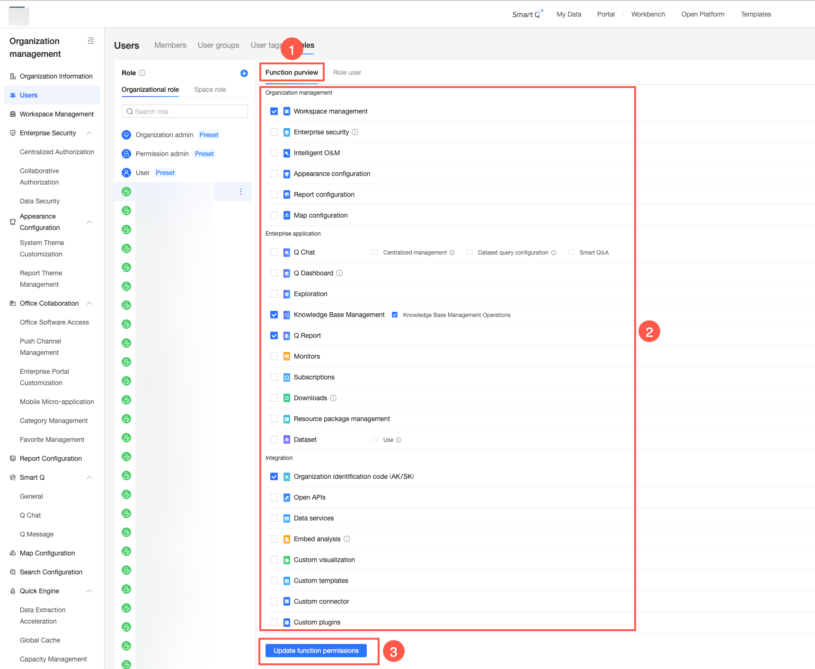Open the more options dots on highlighted role
The height and width of the screenshot is (669, 815).
click(x=241, y=192)
